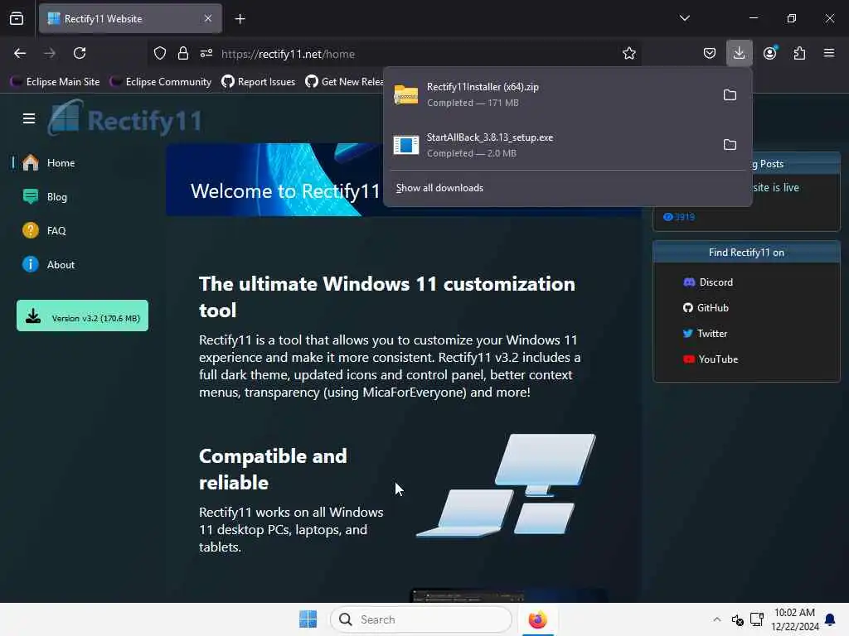Save page to Pocket
Viewport: 849px width, 636px height.
coord(710,54)
